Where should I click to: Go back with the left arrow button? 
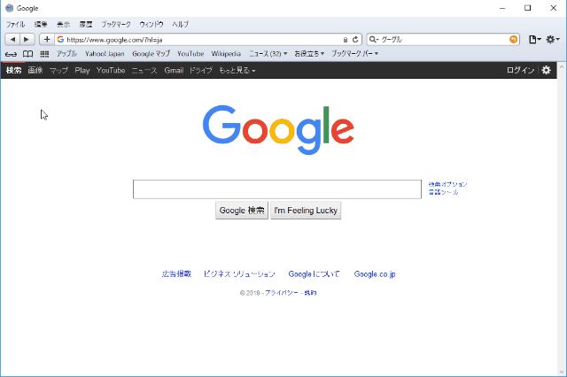click(12, 39)
